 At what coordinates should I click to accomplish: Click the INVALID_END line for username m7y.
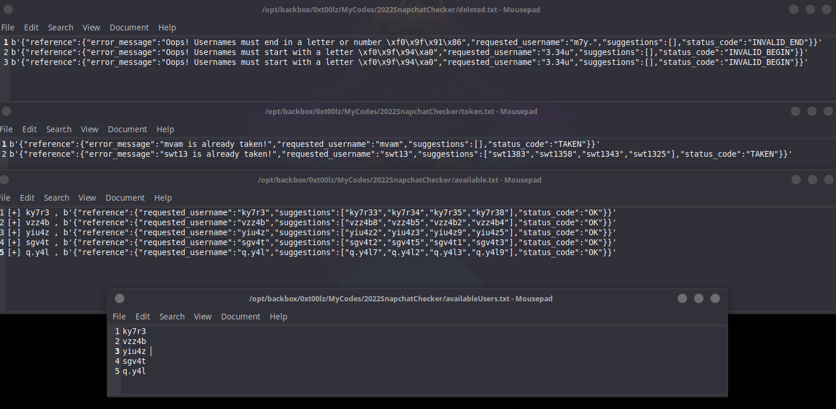416,42
